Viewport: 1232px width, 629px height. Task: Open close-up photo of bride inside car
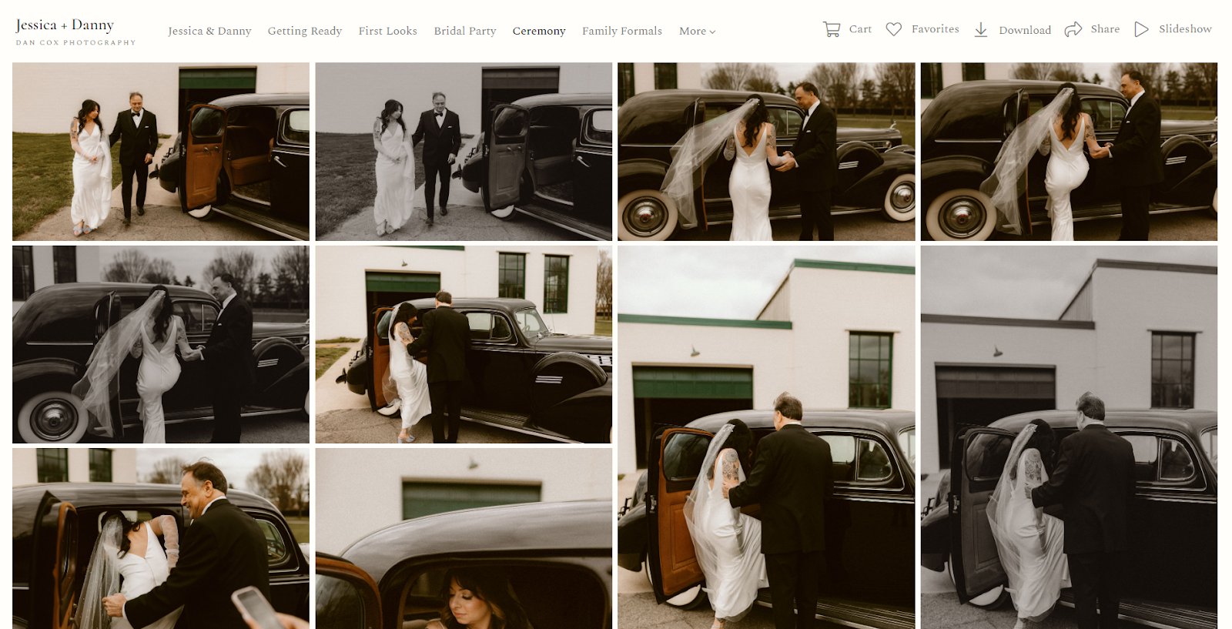[x=464, y=538]
